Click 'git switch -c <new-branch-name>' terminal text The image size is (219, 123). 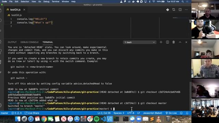(x=32, y=67)
